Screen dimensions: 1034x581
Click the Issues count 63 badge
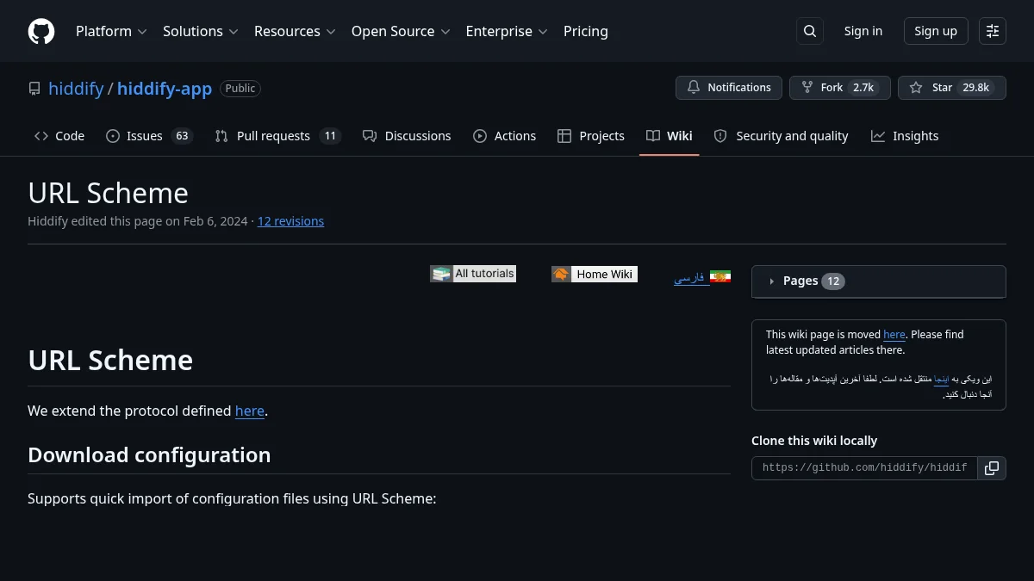(x=181, y=136)
